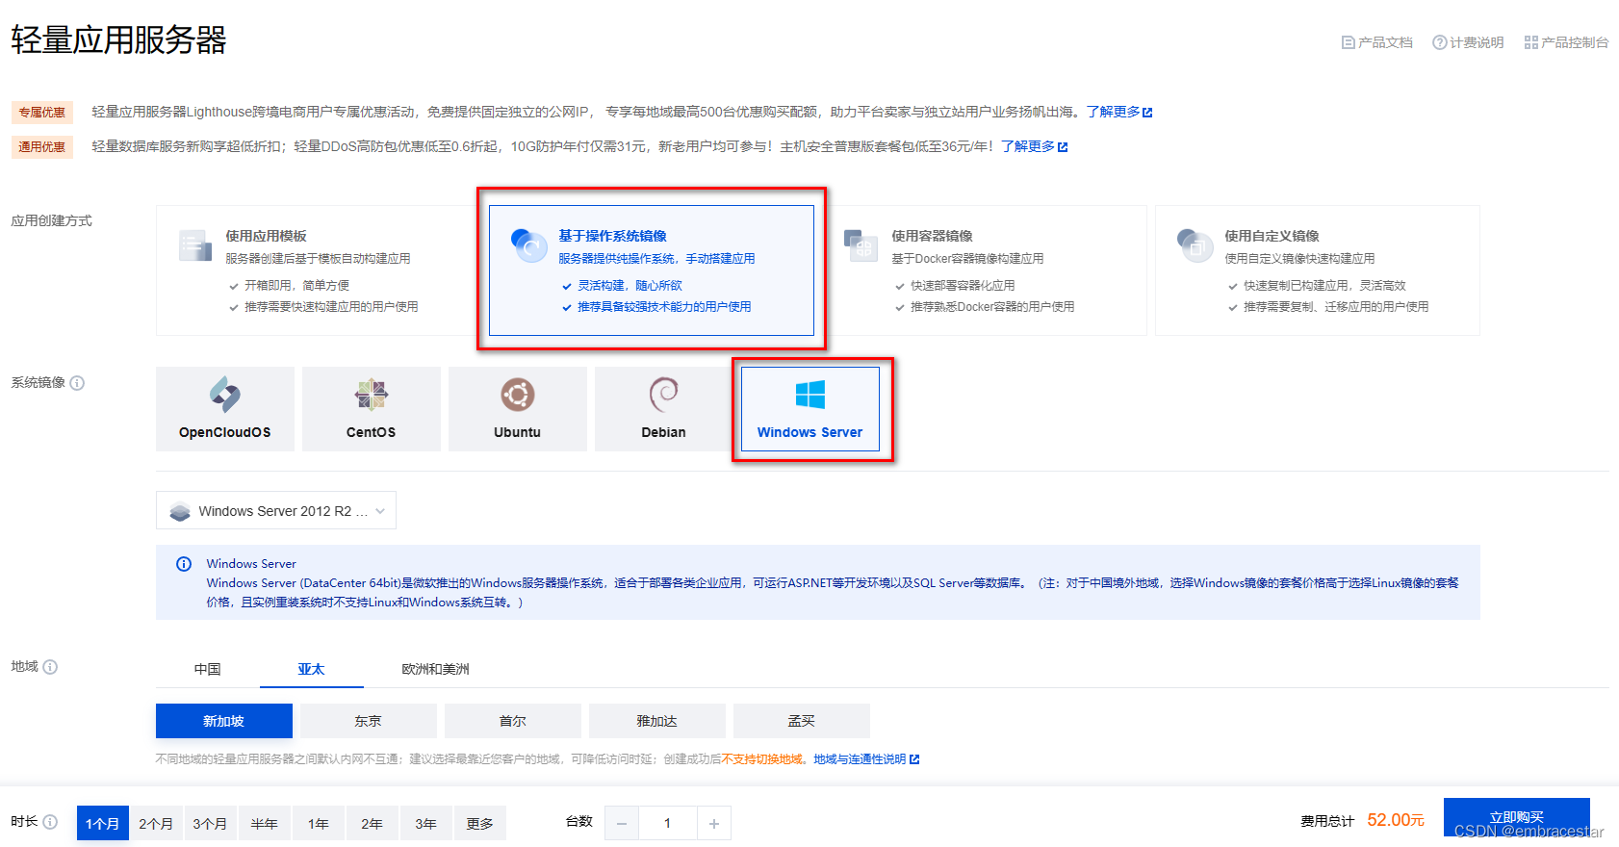
Task: Click orange 不支持切换地域 warning text
Action: [x=763, y=759]
